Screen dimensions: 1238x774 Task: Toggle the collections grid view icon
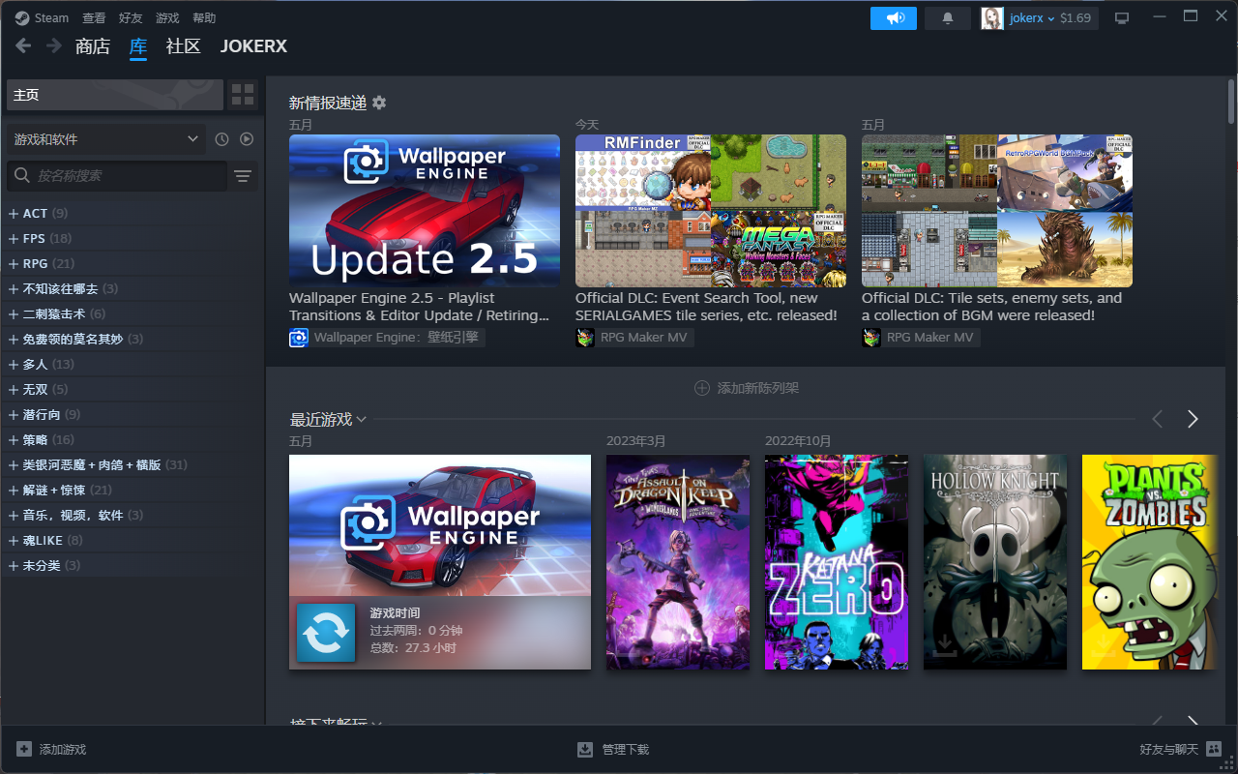click(x=243, y=95)
